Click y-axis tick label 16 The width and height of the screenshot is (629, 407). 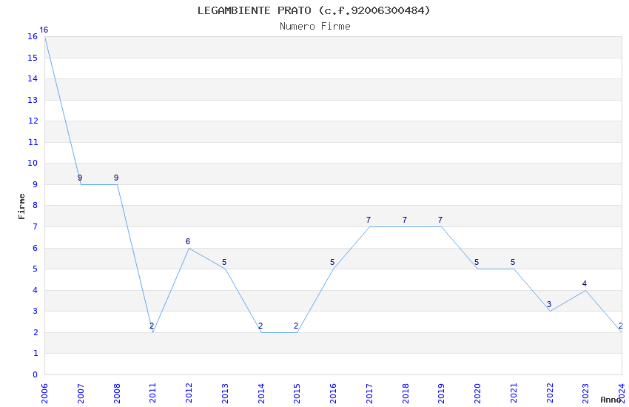point(33,36)
